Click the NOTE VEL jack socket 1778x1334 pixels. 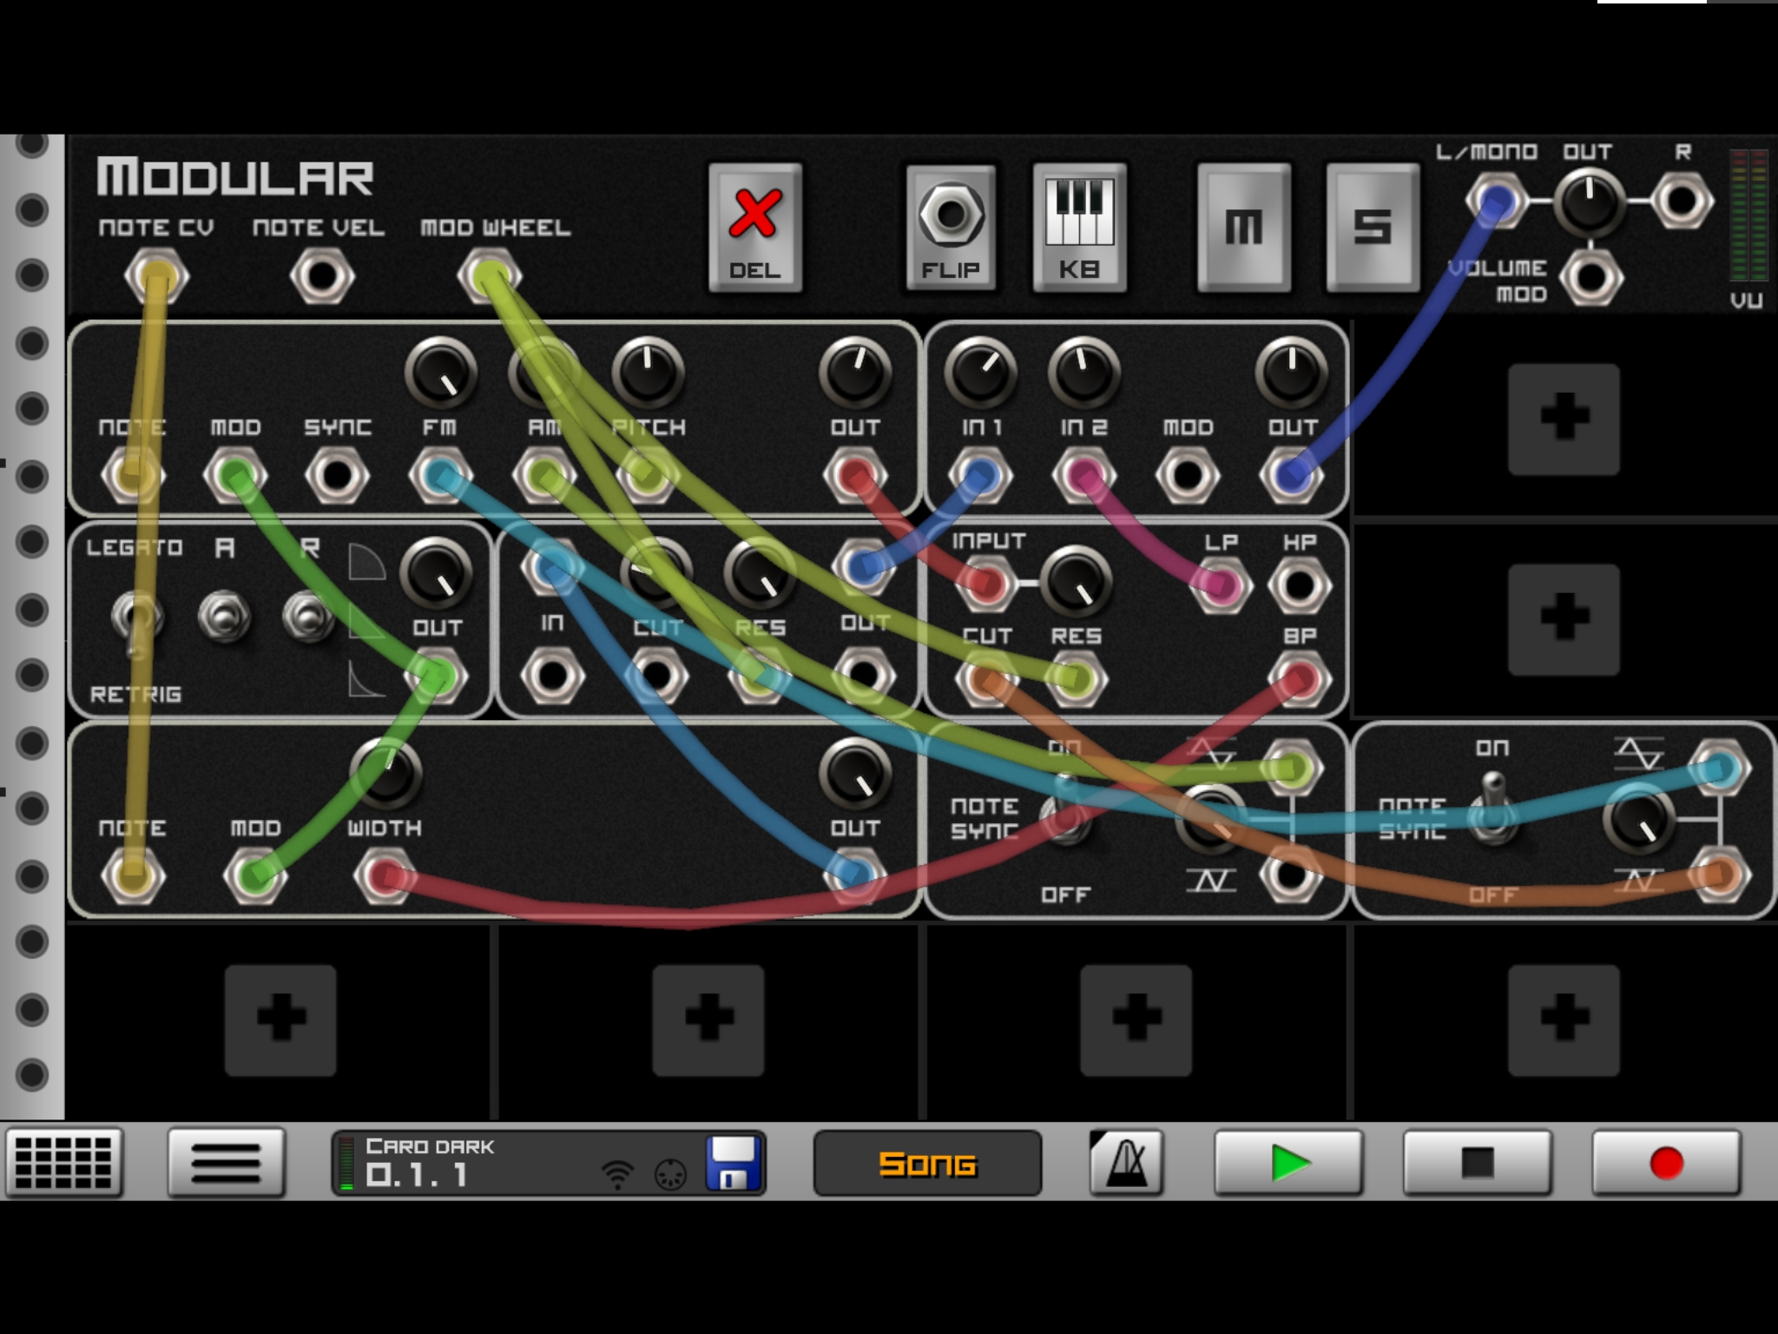pos(321,276)
